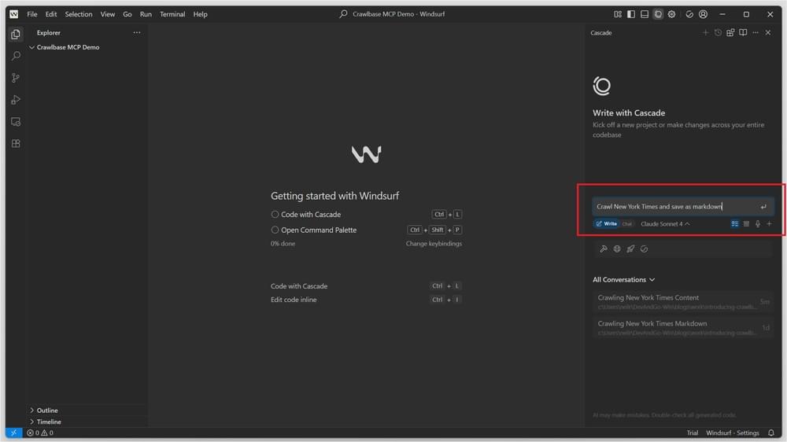This screenshot has width=787, height=442.
Task: Open the Remote Explorer view
Action: click(16, 122)
